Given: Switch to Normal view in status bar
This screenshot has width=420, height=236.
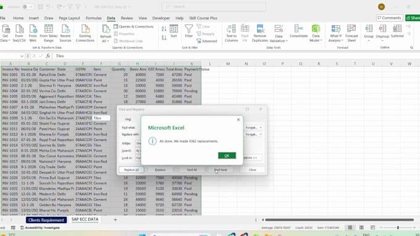Looking at the screenshot, I should [350, 227].
